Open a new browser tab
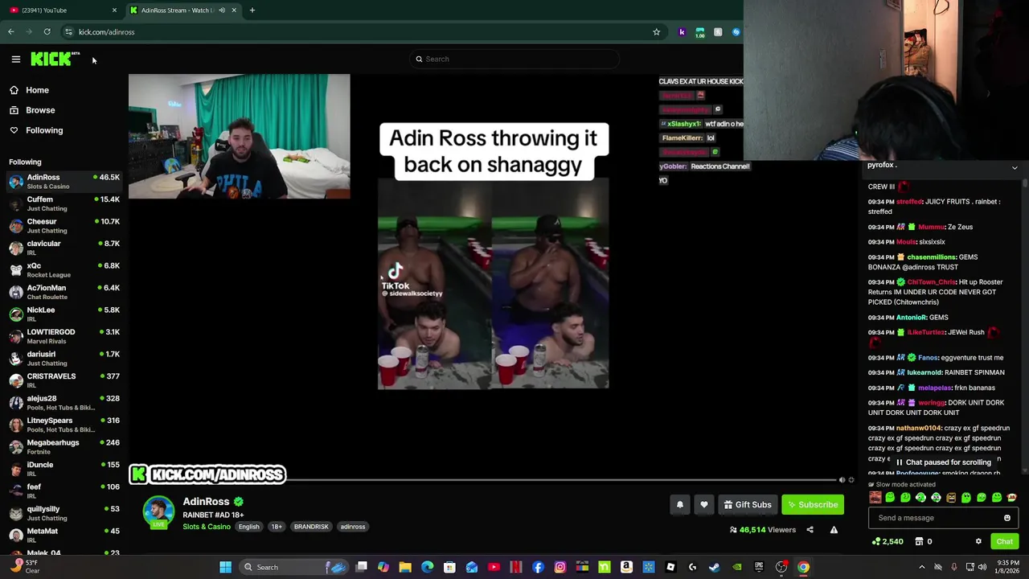Screen dimensions: 1029x579 tap(252, 10)
